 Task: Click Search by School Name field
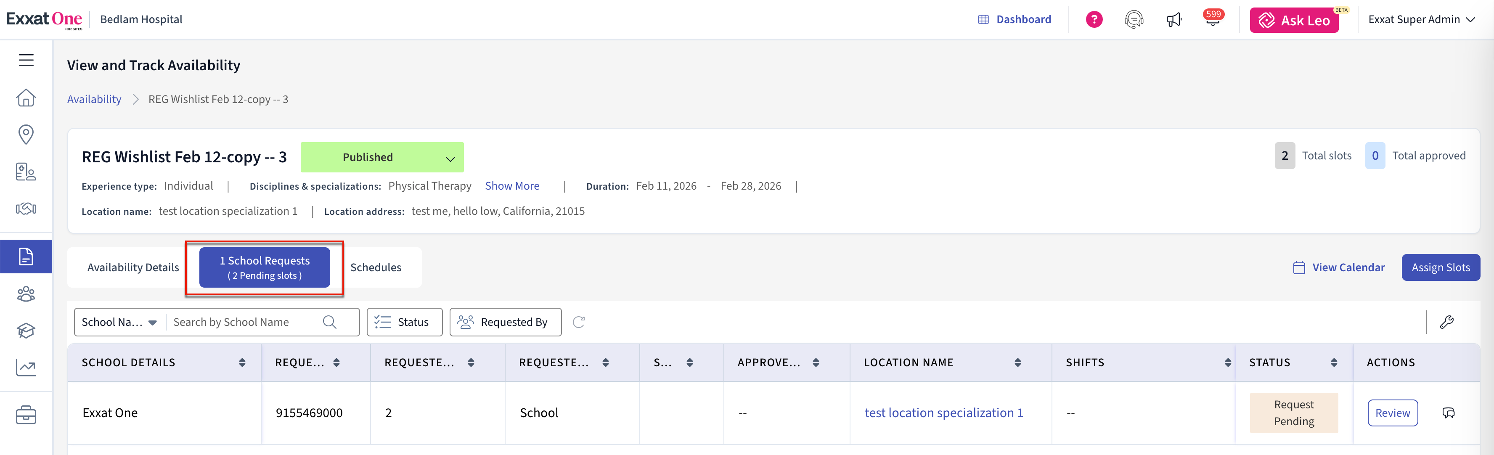click(244, 322)
